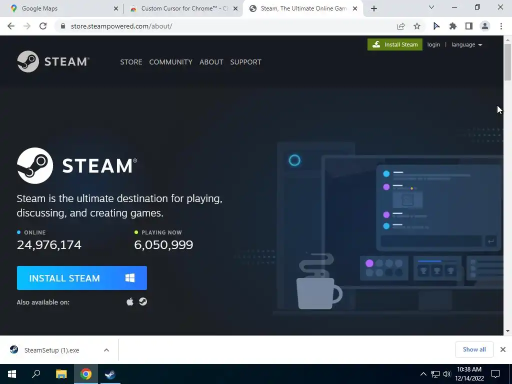Click the address bar URL field

pos(225,26)
